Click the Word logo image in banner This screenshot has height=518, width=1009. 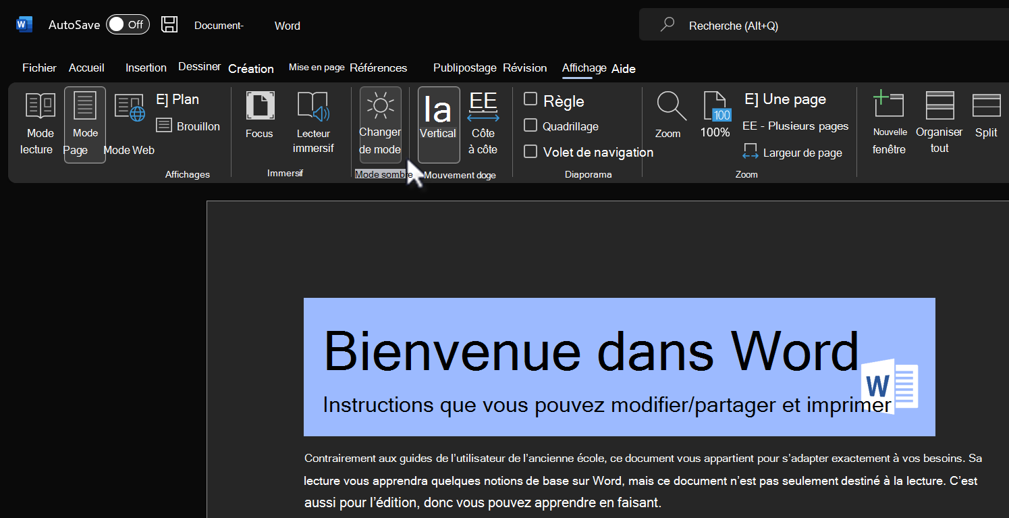coord(890,386)
